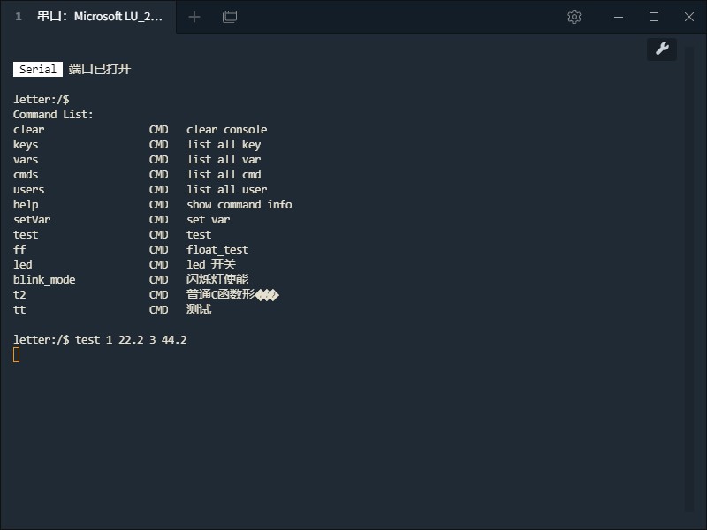The height and width of the screenshot is (530, 707).
Task: Click the terminal cursor input line
Action: (x=15, y=354)
